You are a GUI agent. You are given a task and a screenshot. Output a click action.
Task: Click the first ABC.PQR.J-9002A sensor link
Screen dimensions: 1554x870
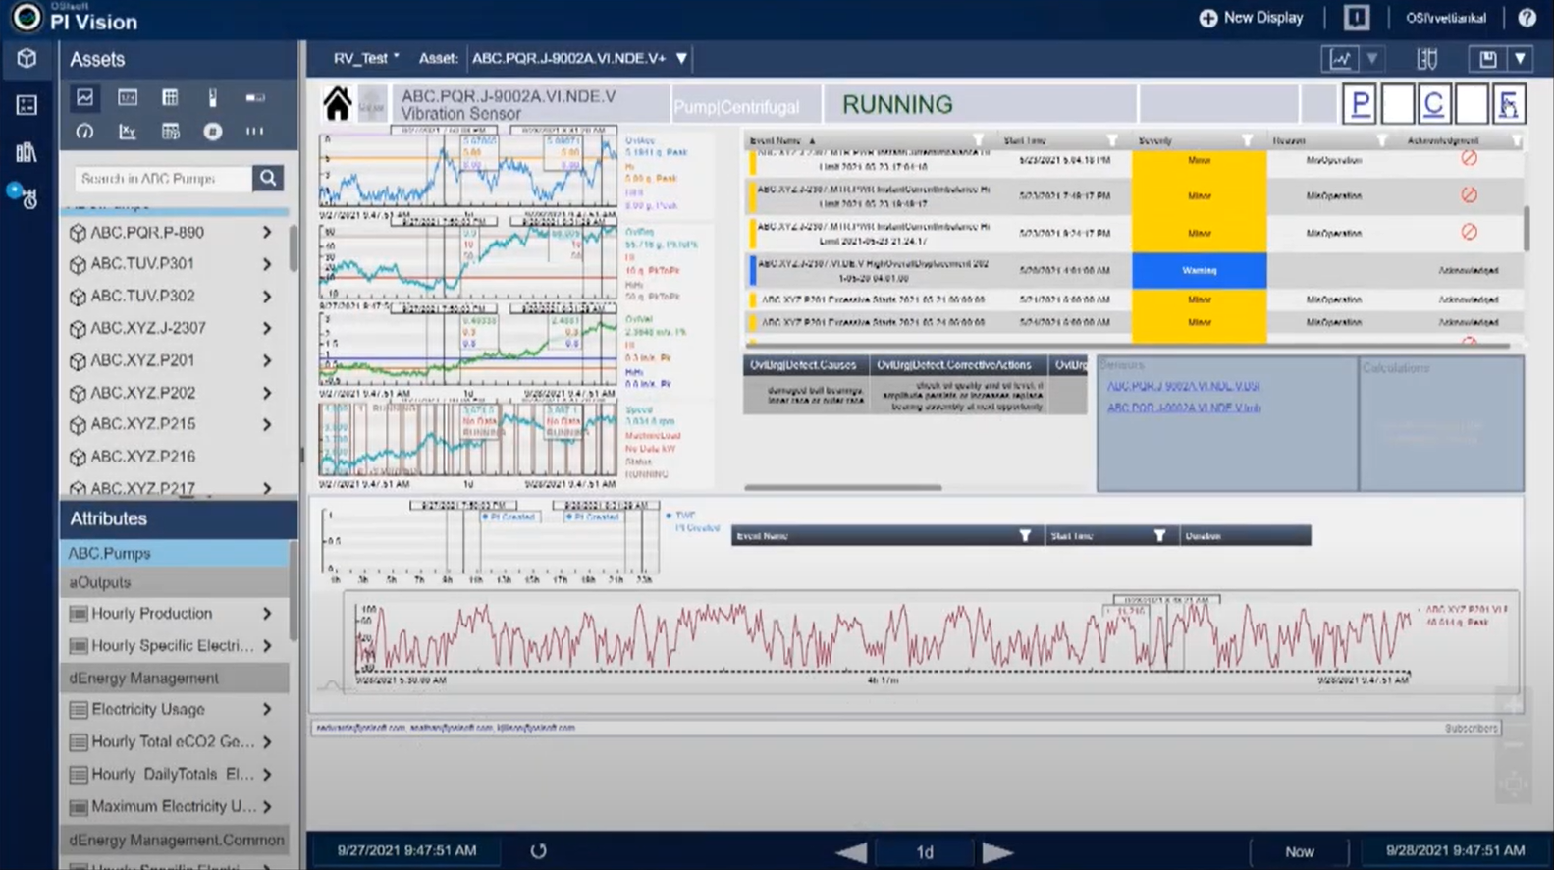point(1183,386)
